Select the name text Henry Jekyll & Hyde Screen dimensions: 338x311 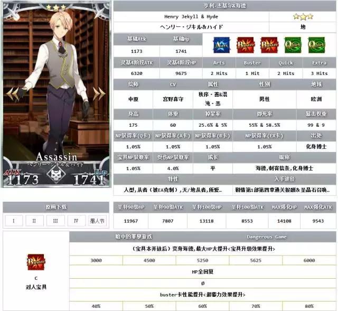[191, 16]
